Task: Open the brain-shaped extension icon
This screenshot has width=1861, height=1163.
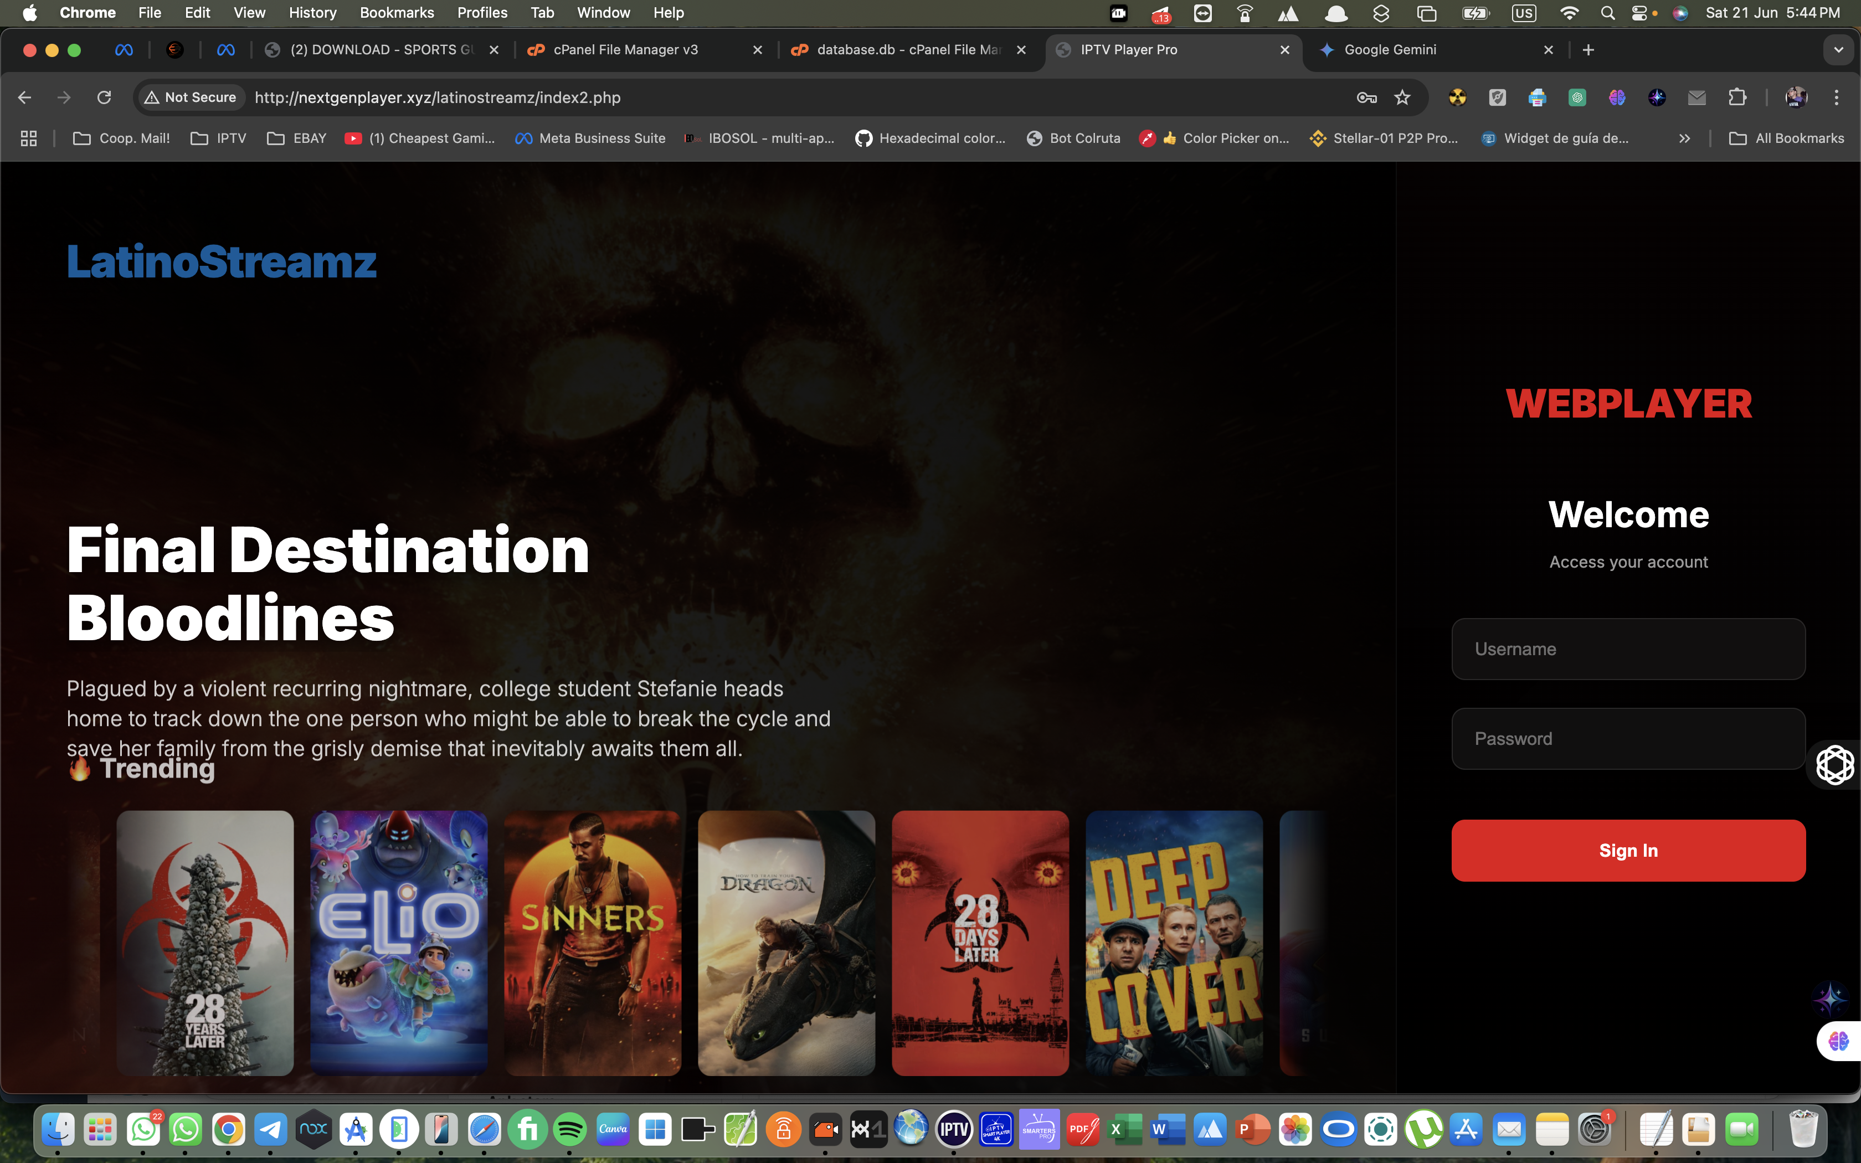Action: click(x=1616, y=97)
